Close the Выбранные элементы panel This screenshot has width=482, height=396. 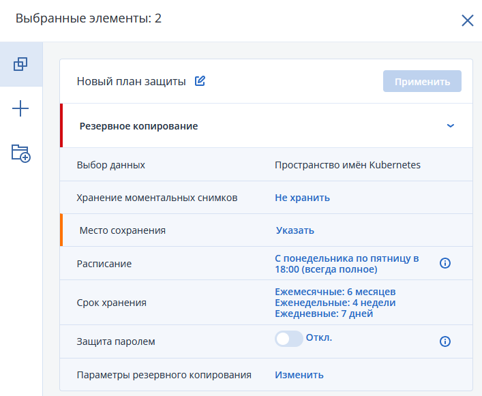click(x=467, y=20)
